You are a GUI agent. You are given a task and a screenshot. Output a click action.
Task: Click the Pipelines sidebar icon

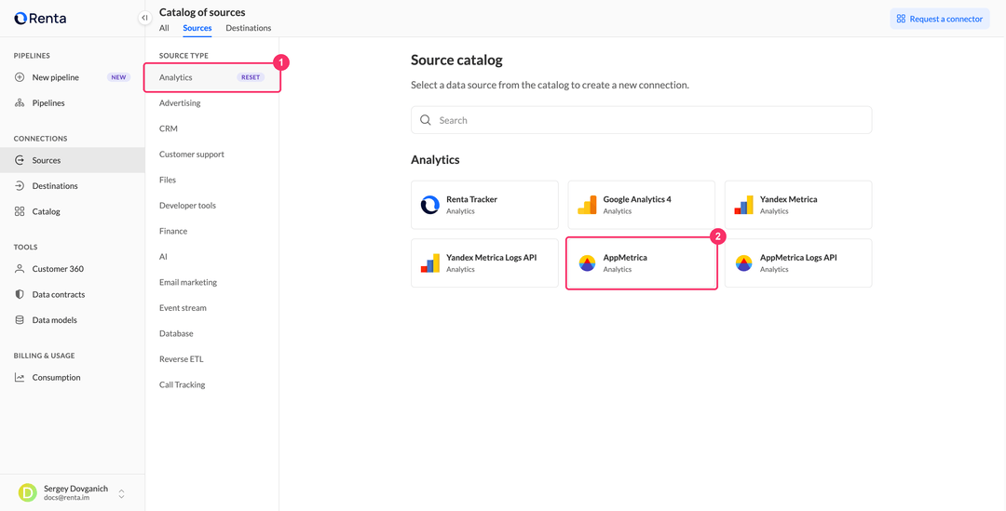(20, 102)
